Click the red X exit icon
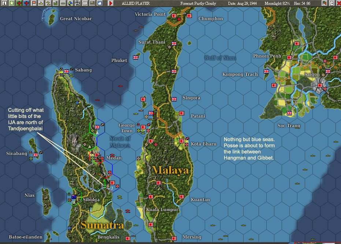This screenshot has height=244, width=341. coord(338,3)
